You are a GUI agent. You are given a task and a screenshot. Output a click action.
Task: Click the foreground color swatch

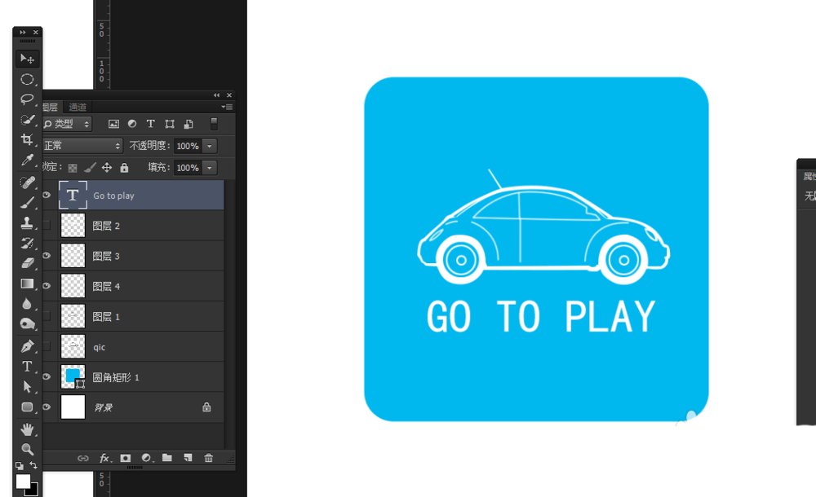tap(23, 481)
